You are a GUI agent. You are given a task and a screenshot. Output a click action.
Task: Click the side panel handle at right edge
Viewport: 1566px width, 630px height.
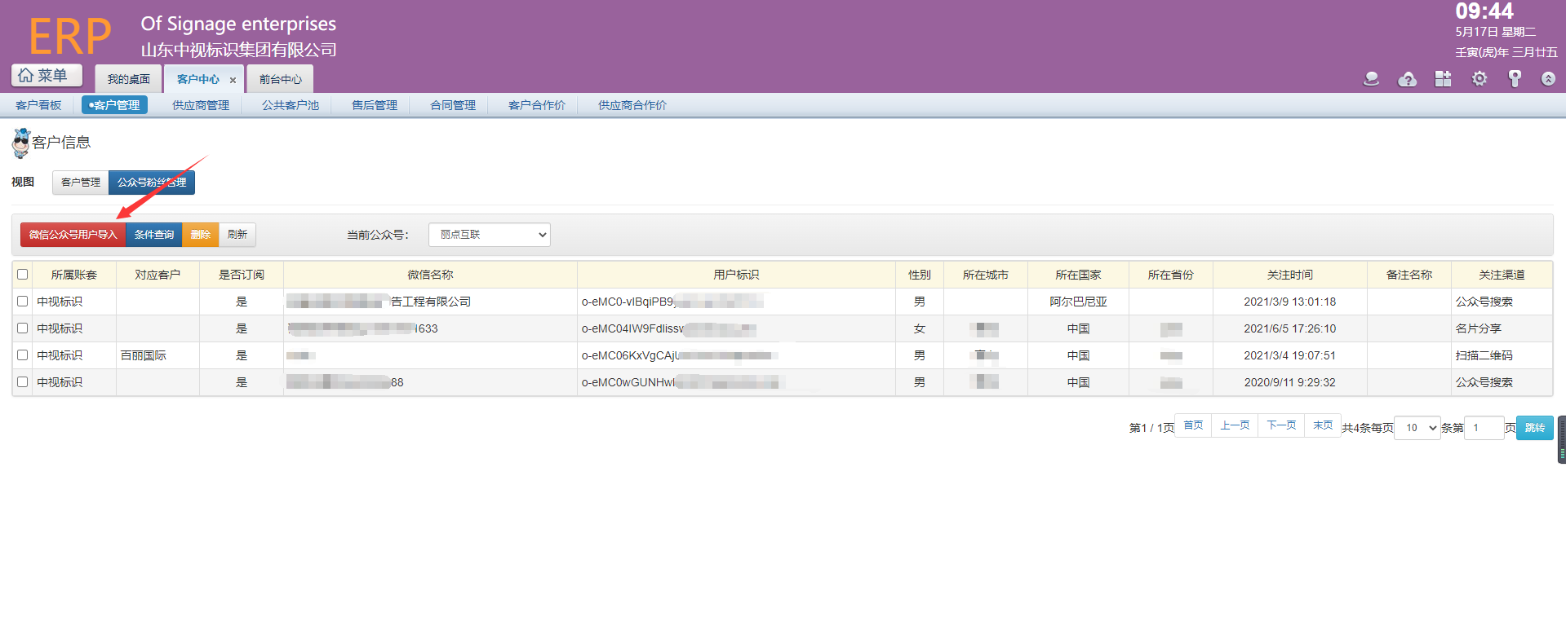pos(1562,439)
